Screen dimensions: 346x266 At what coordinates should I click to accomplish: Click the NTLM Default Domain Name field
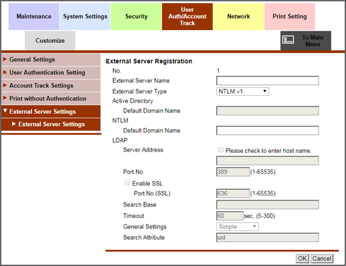[x=268, y=131]
